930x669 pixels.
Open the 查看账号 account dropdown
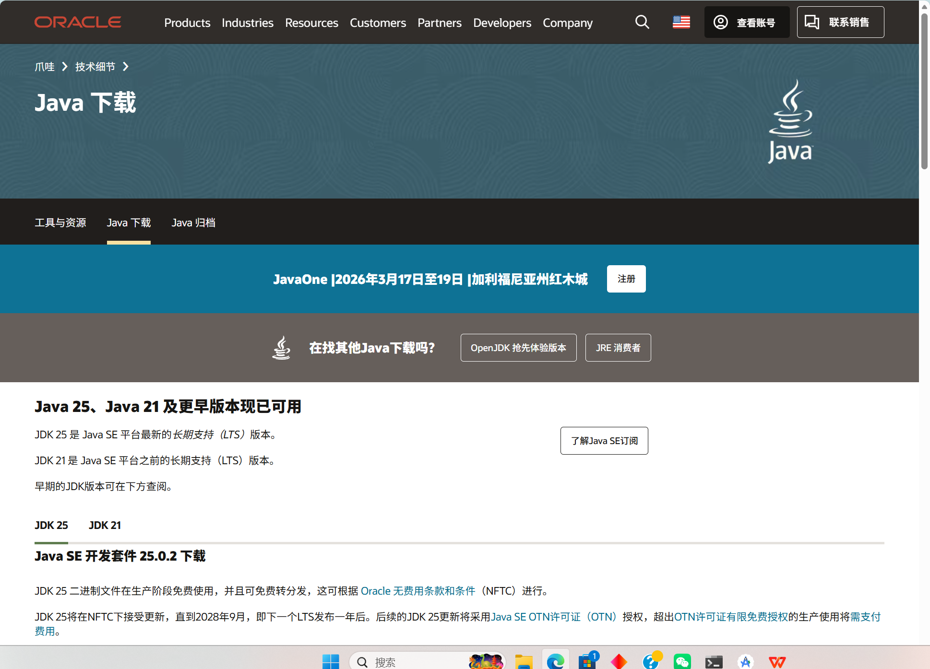pos(746,22)
